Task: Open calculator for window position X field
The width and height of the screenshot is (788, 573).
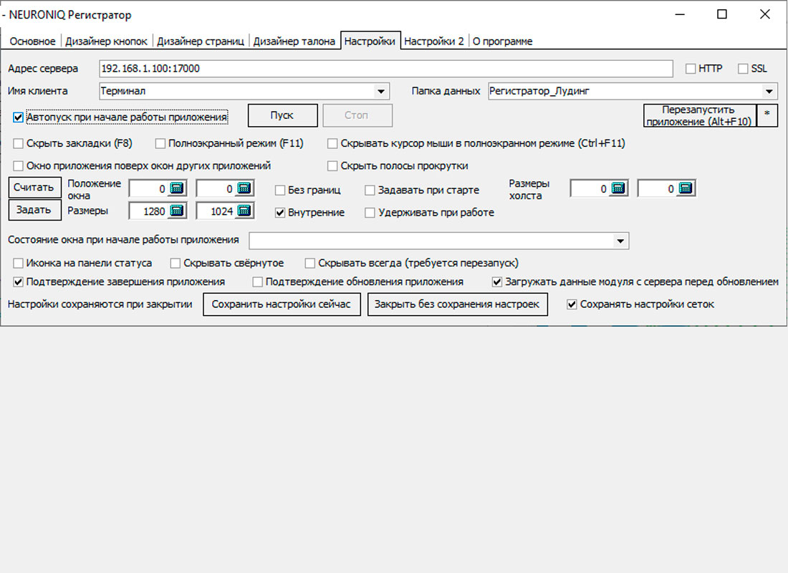Action: 177,188
